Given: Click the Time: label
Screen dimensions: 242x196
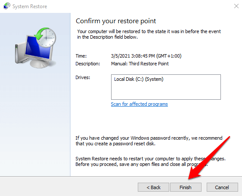Looking at the screenshot, I should 81,56.
